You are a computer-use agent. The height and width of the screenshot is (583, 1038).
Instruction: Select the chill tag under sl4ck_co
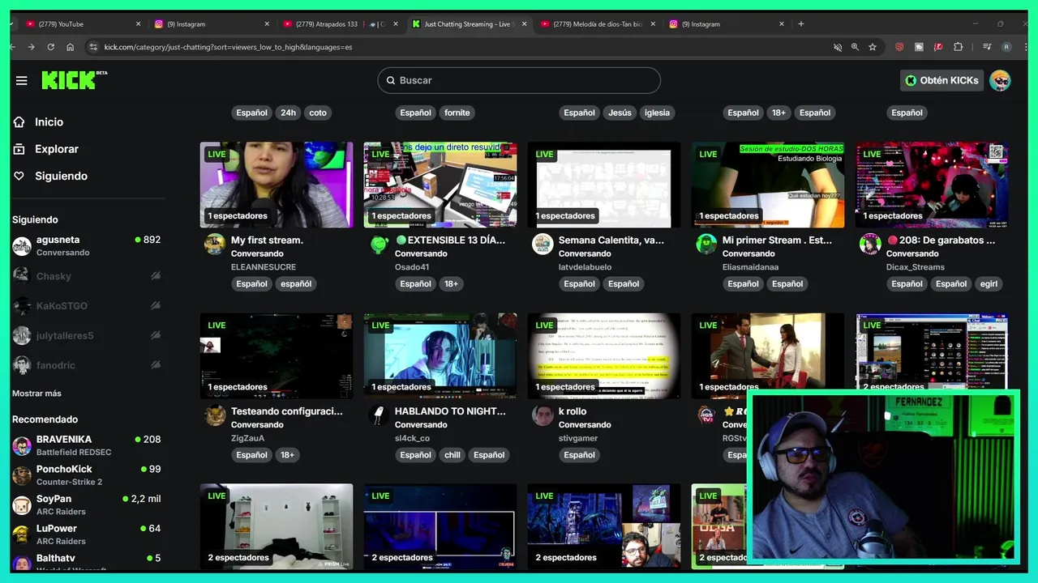pos(453,455)
